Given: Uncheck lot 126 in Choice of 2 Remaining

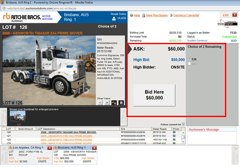Looking at the screenshot, I should 189,59.
